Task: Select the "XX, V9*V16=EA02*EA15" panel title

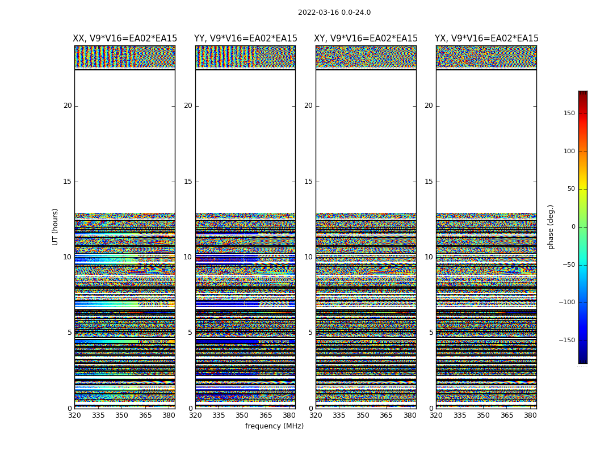Action: click(x=125, y=39)
